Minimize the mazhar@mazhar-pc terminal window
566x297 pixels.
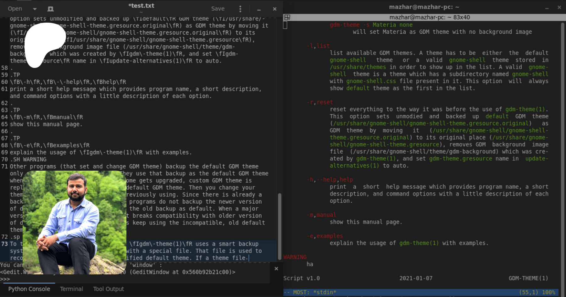(547, 8)
